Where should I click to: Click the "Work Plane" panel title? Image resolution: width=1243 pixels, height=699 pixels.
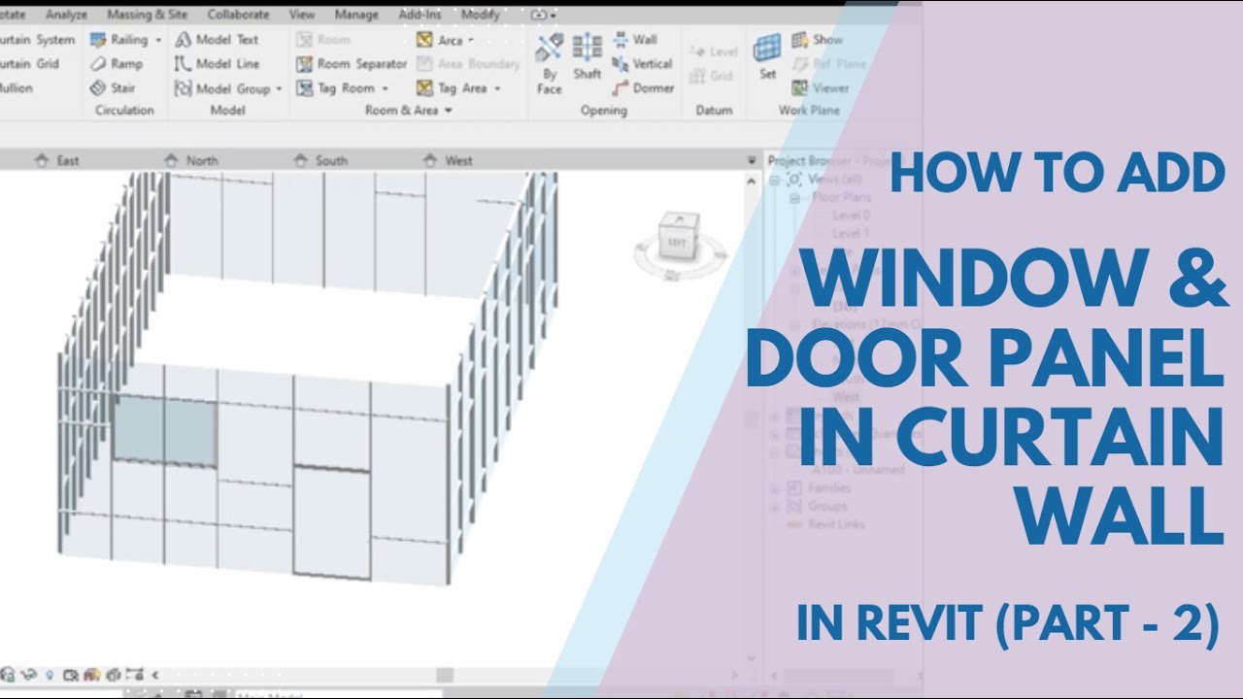click(x=809, y=111)
